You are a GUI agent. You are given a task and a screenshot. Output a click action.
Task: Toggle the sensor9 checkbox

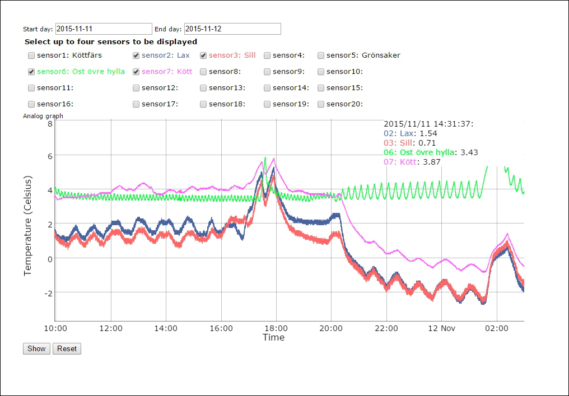pos(267,72)
